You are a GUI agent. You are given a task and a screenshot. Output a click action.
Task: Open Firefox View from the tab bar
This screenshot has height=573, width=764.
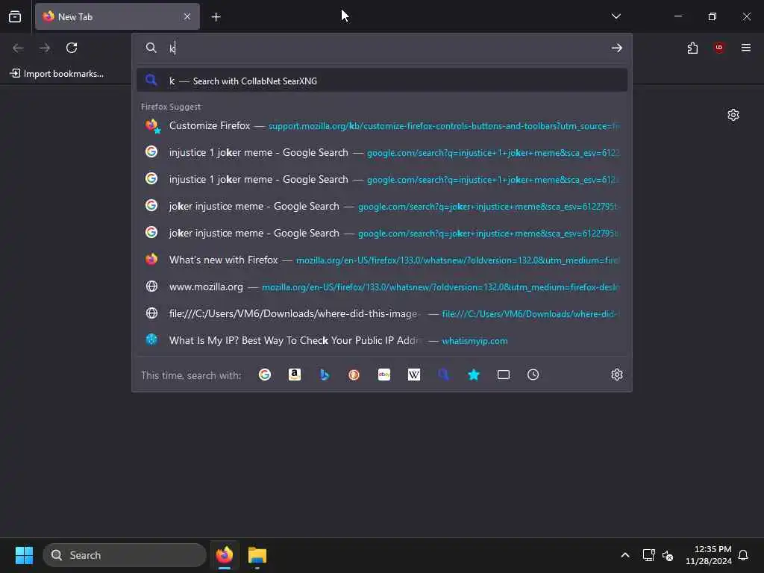tap(15, 16)
